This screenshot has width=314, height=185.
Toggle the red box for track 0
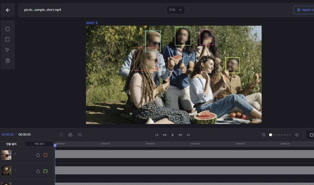coord(45,155)
